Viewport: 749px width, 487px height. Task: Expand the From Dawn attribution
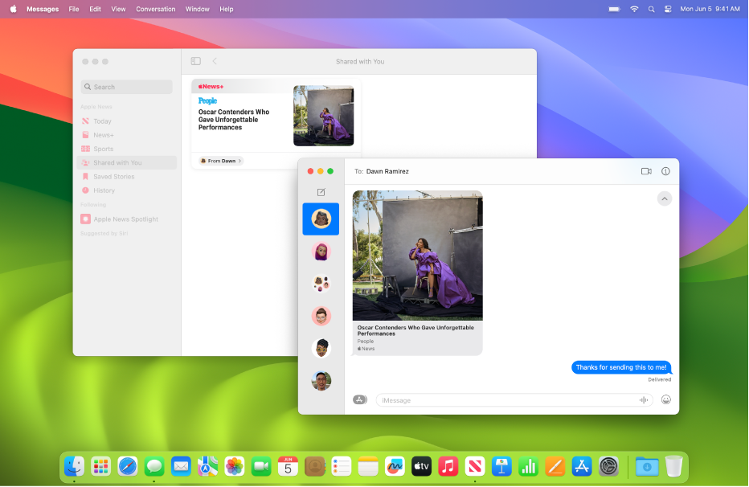click(219, 160)
